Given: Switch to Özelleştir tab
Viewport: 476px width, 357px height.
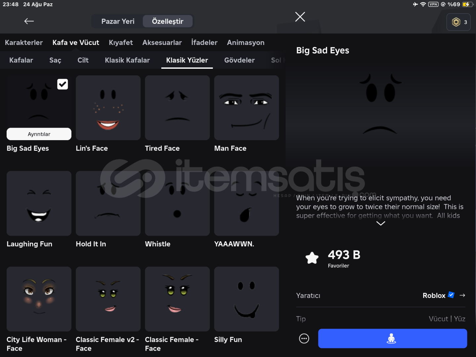Looking at the screenshot, I should pos(168,21).
